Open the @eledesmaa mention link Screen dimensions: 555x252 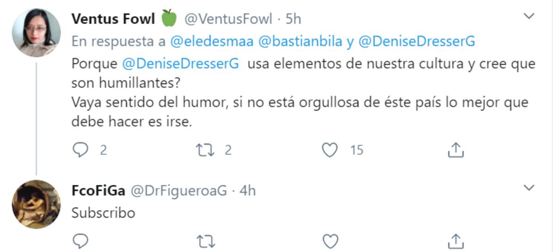(x=212, y=42)
